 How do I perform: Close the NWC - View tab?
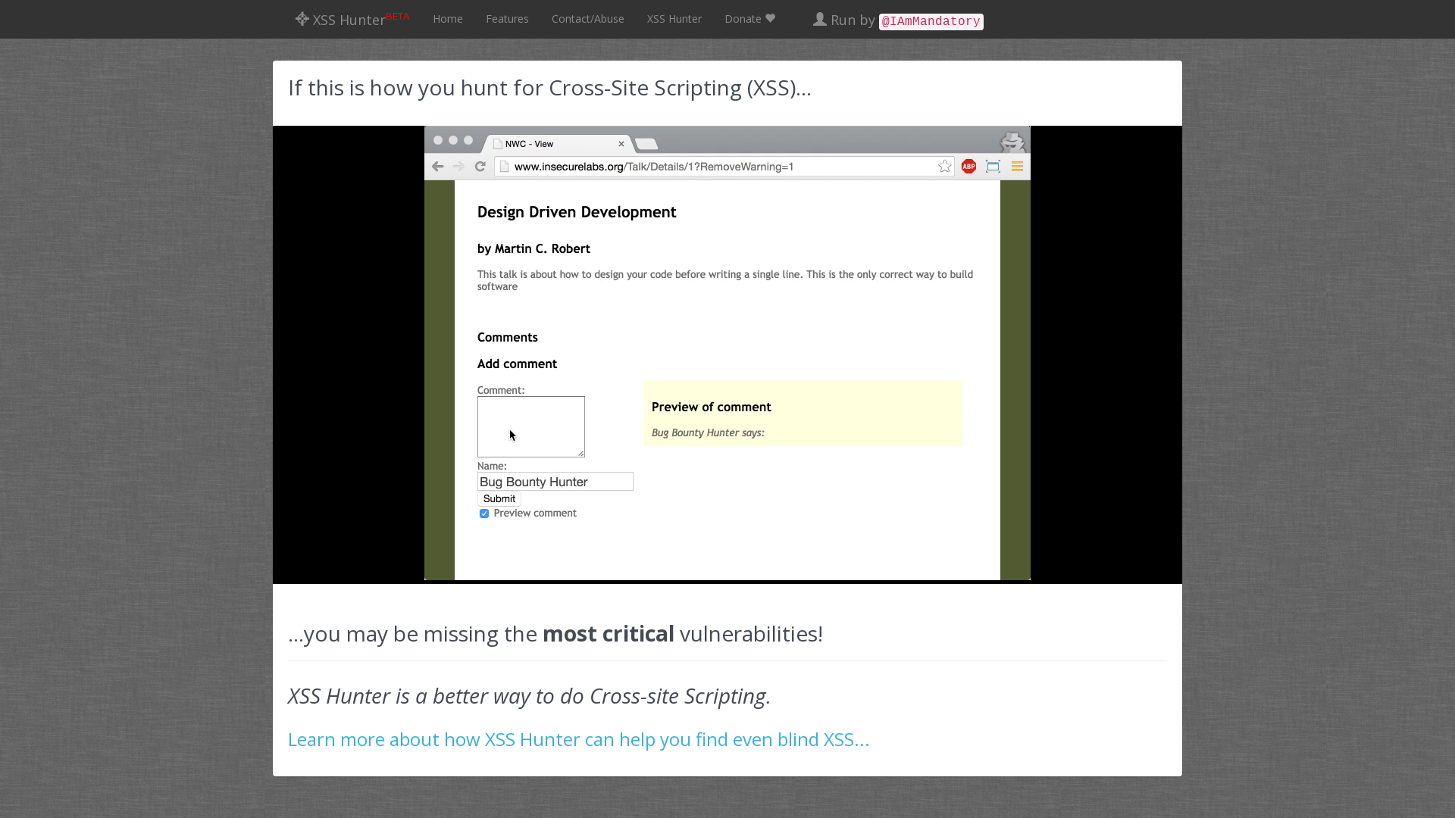pos(621,144)
